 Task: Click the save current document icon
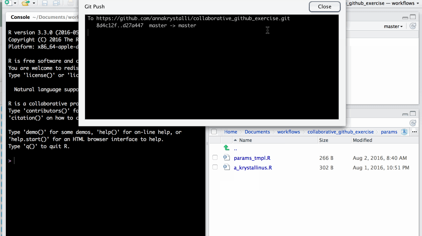(x=45, y=3)
